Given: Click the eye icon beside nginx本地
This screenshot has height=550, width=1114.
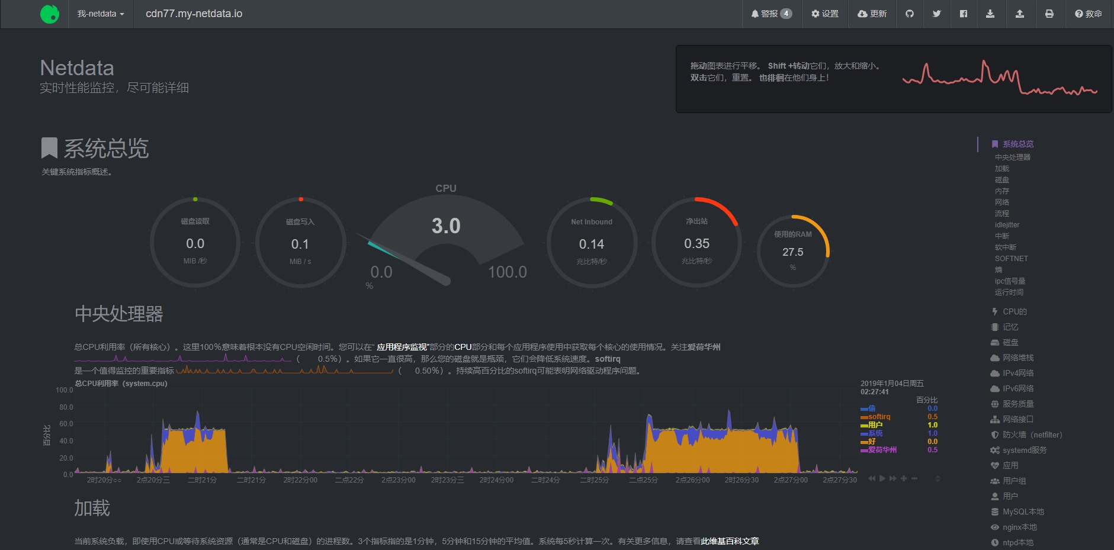Looking at the screenshot, I should point(995,527).
